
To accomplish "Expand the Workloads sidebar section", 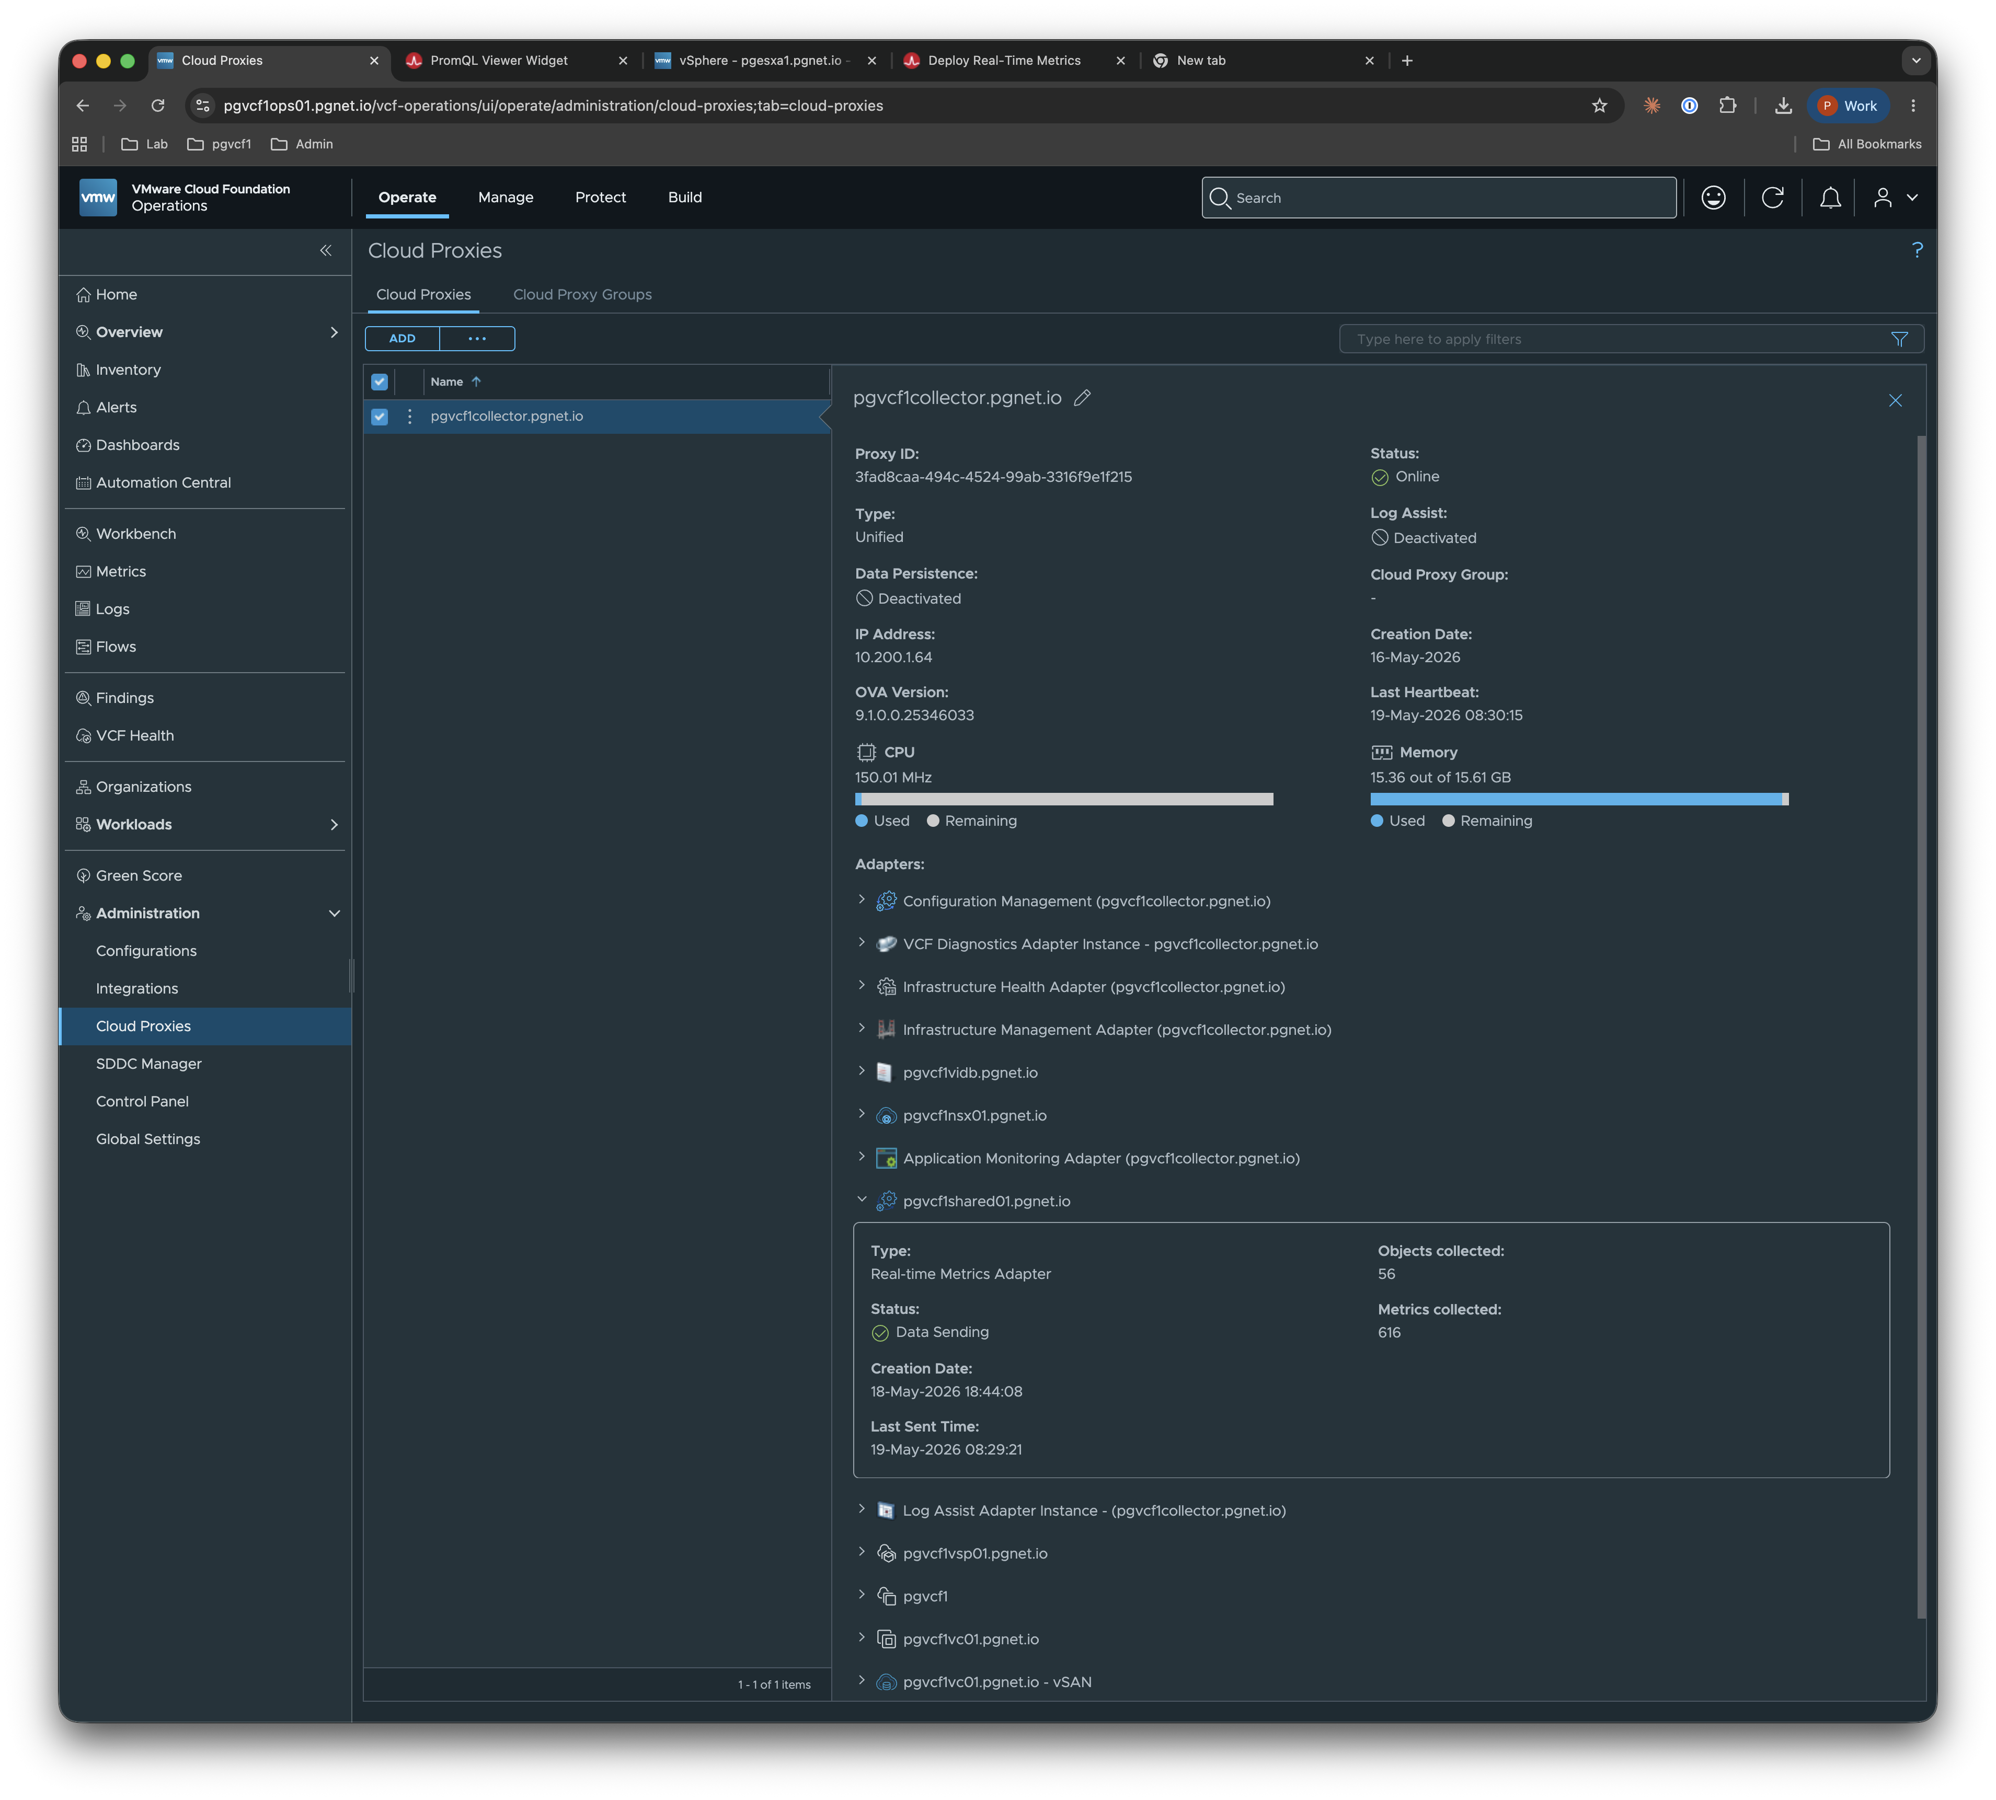I will coord(334,825).
